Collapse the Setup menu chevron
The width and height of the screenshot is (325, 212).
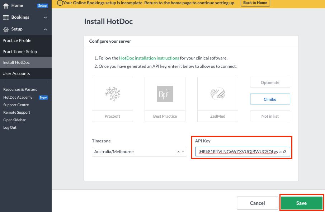point(46,29)
